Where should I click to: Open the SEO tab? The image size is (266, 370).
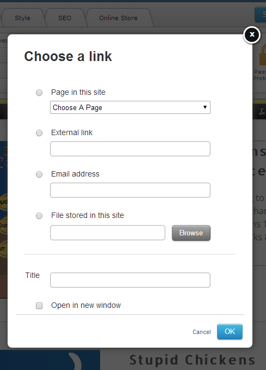65,18
